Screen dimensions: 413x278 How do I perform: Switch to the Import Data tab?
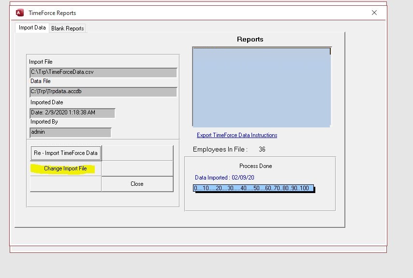point(32,28)
